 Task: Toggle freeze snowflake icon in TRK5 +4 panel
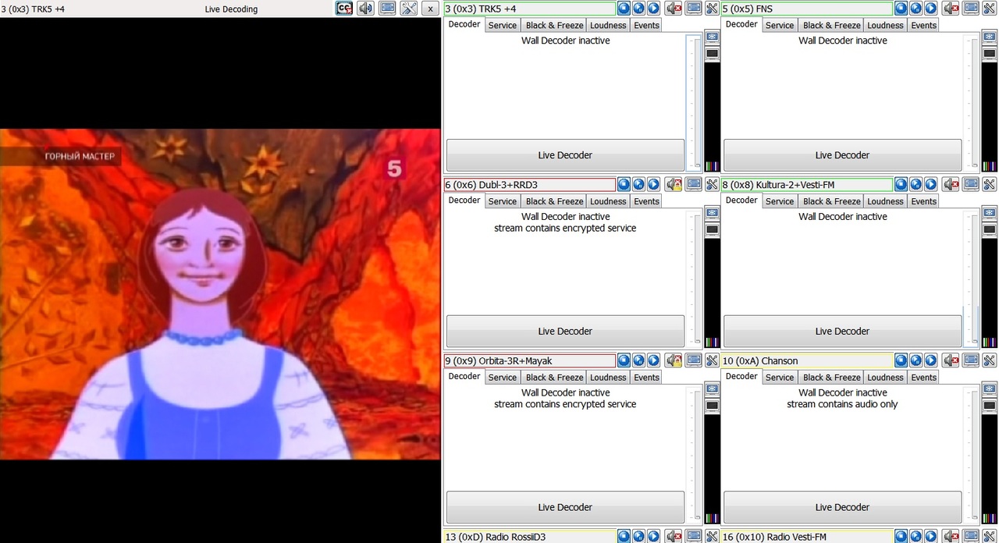tap(712, 37)
